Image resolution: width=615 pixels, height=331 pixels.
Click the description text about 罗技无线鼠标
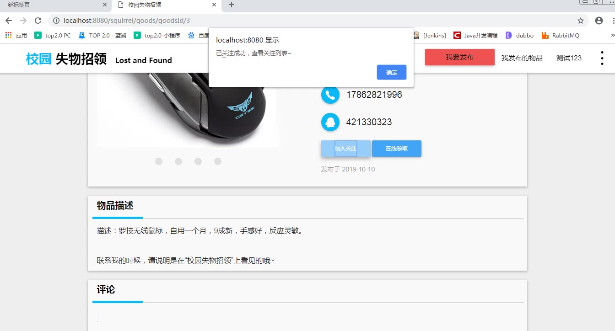[x=200, y=231]
